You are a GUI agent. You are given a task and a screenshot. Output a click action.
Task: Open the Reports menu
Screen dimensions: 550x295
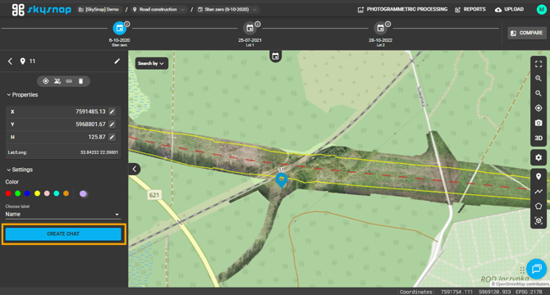point(470,10)
